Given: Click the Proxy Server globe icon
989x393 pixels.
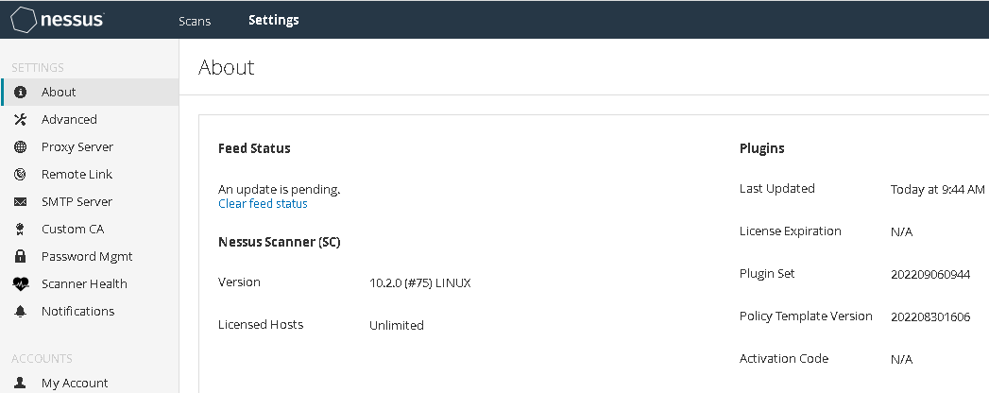Looking at the screenshot, I should point(20,147).
